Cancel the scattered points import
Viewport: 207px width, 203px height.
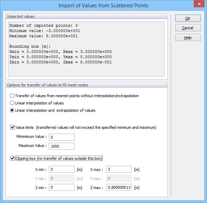click(x=188, y=28)
